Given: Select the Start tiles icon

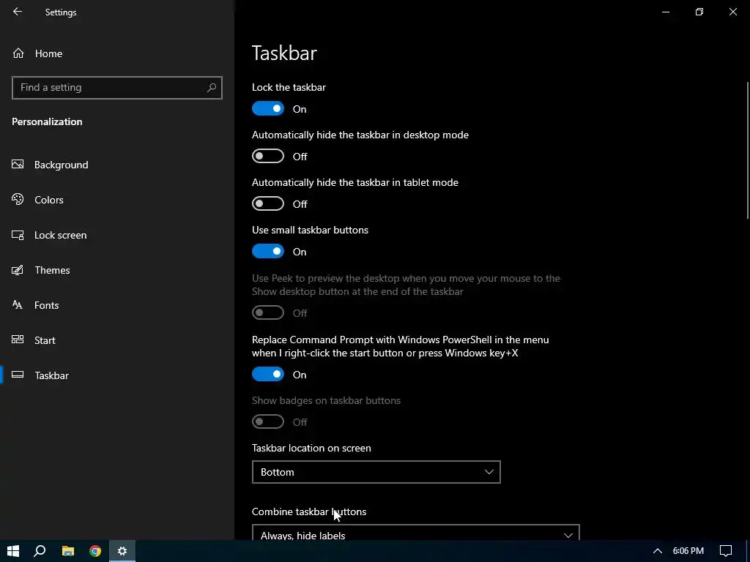Looking at the screenshot, I should coord(18,340).
